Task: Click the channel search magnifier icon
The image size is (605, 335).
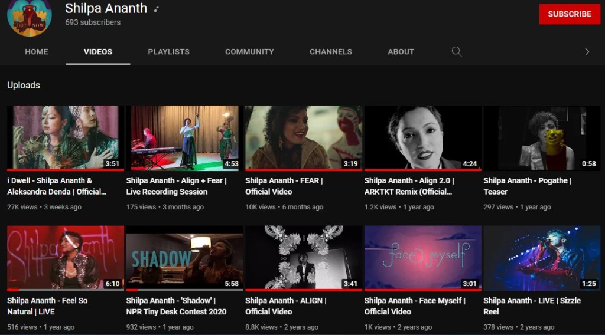Action: [456, 52]
